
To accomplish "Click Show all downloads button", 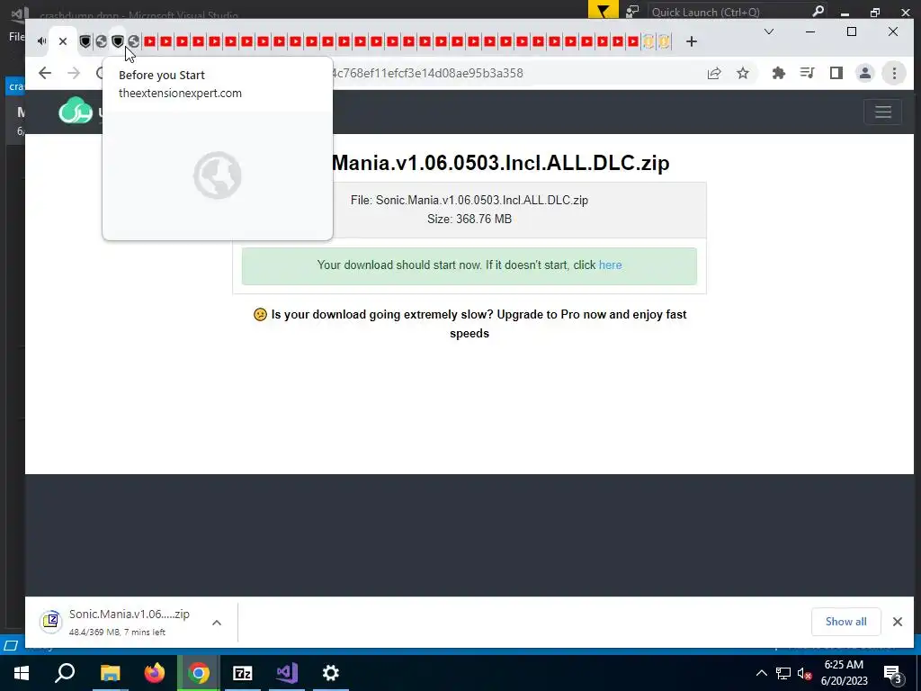I will (x=845, y=622).
